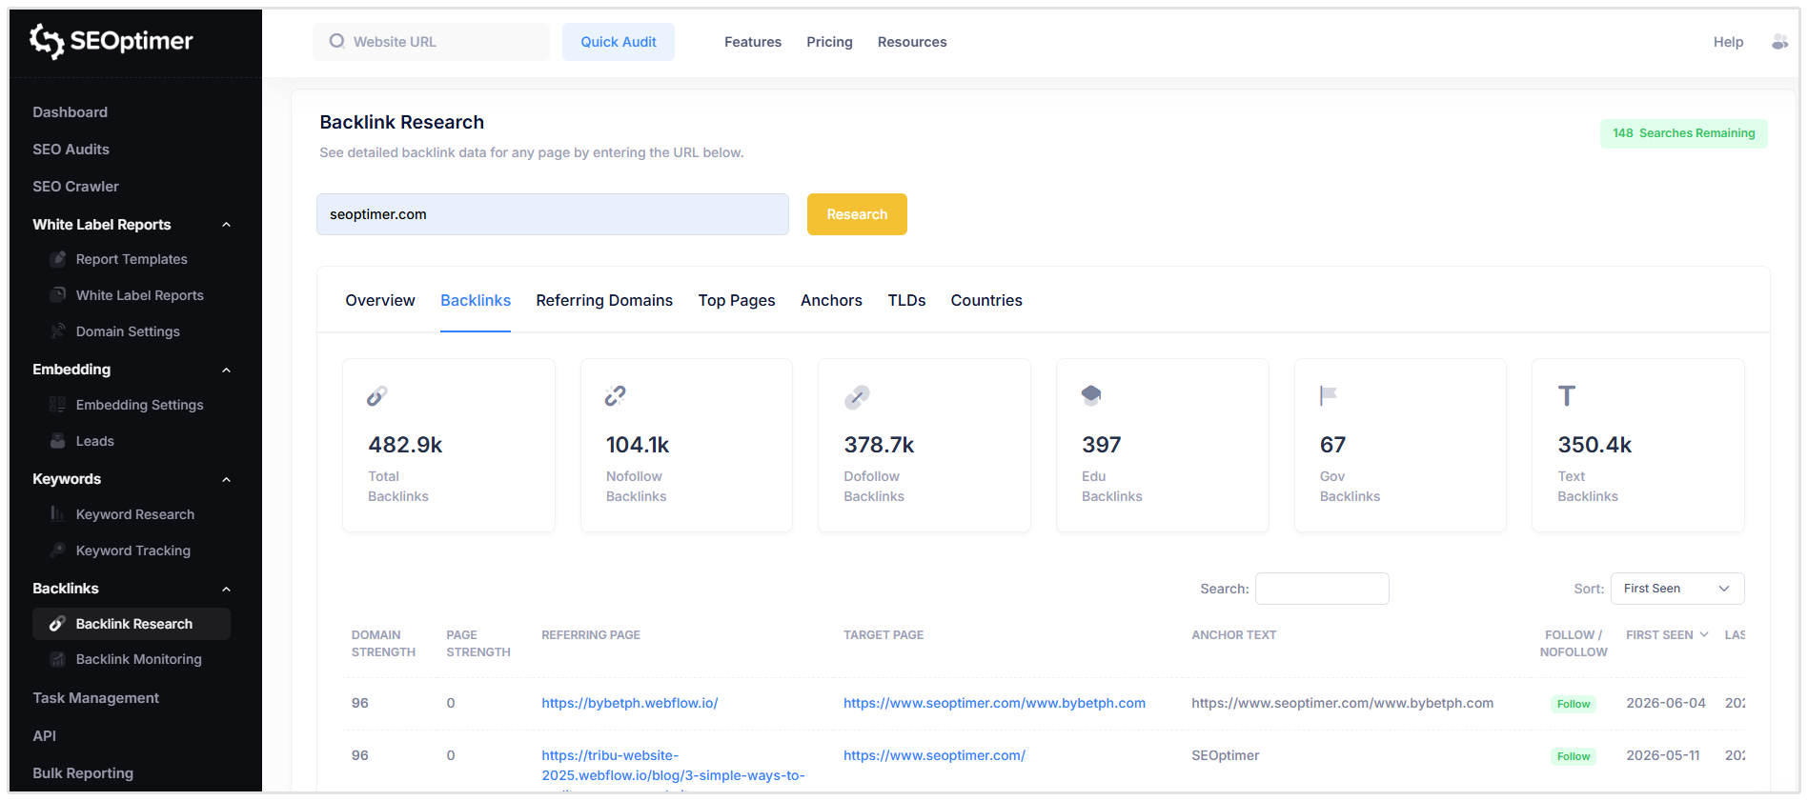
Task: Click the Anchor Text column header
Action: (x=1233, y=635)
